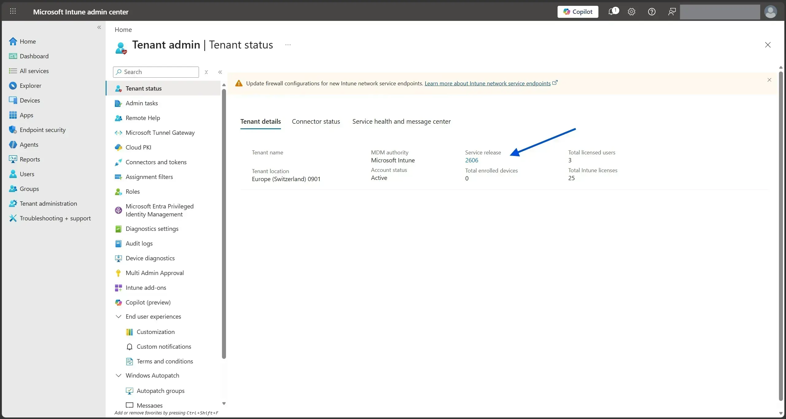Collapse the left navigation pane
786x419 pixels.
[x=99, y=27]
